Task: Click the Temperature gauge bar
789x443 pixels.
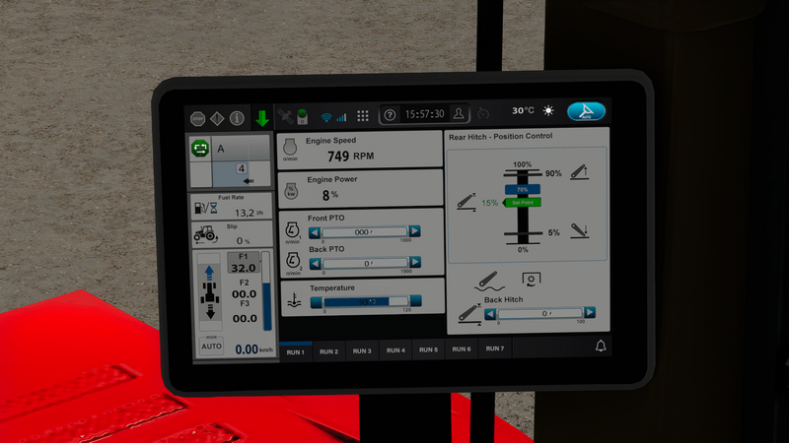Action: [365, 300]
